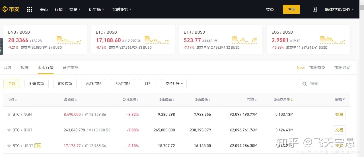Screen dimensions: 364x157
Task: Focus the 搜索 input field
Action: pos(325,84)
